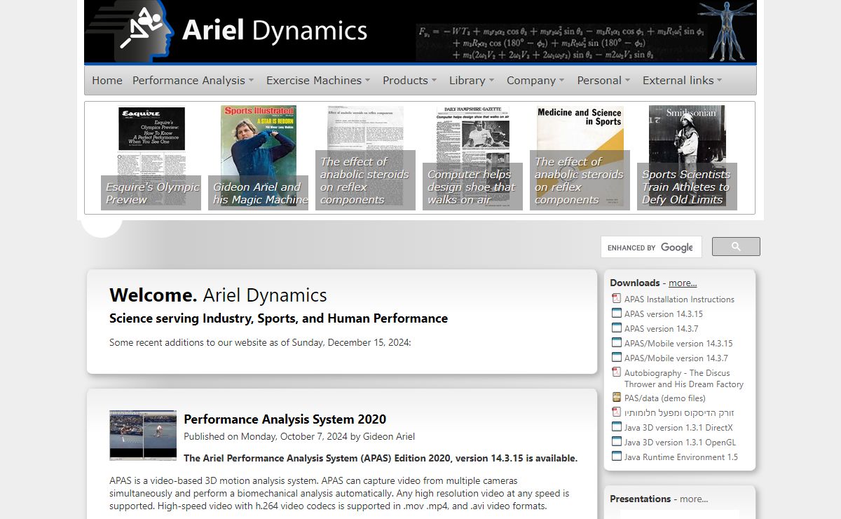Click the magnifier search button
Screen dimensions: 841x519
(x=736, y=247)
